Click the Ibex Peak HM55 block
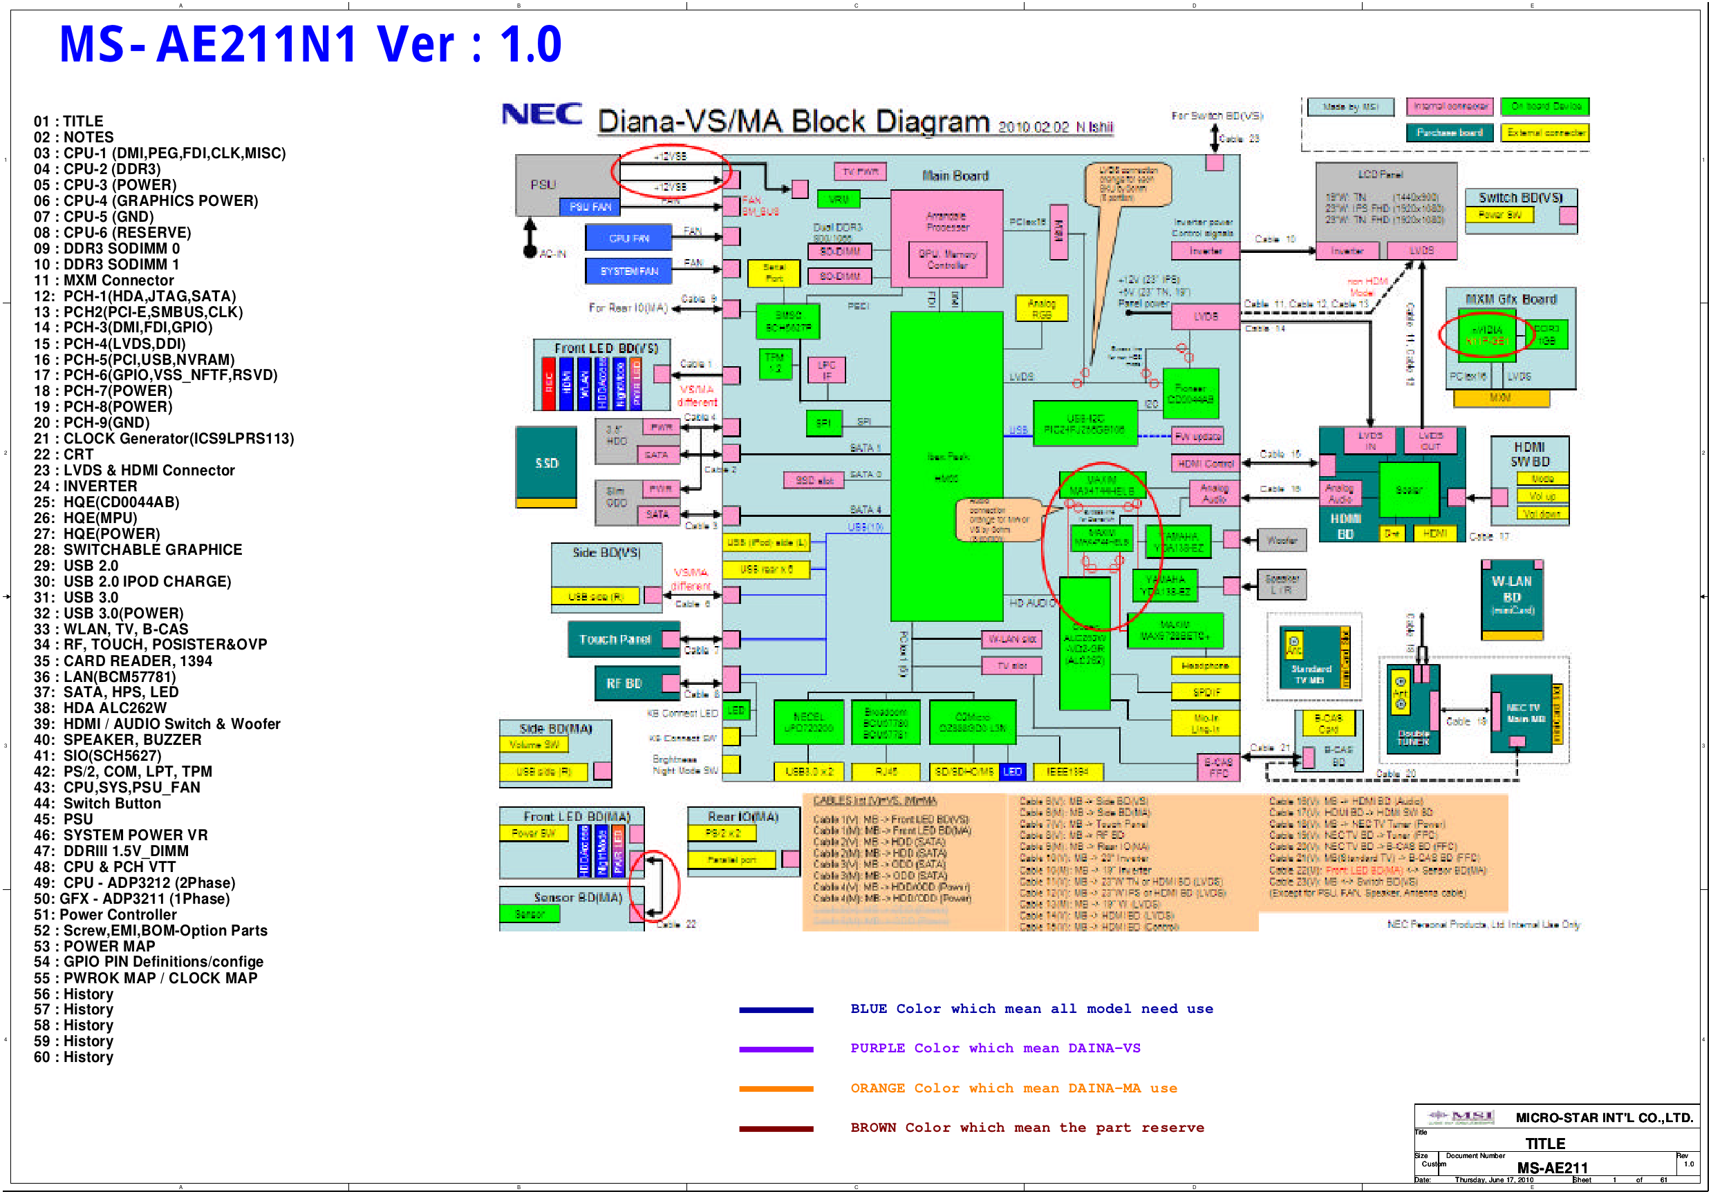Screen dimensions: 1711x1194 (946, 467)
